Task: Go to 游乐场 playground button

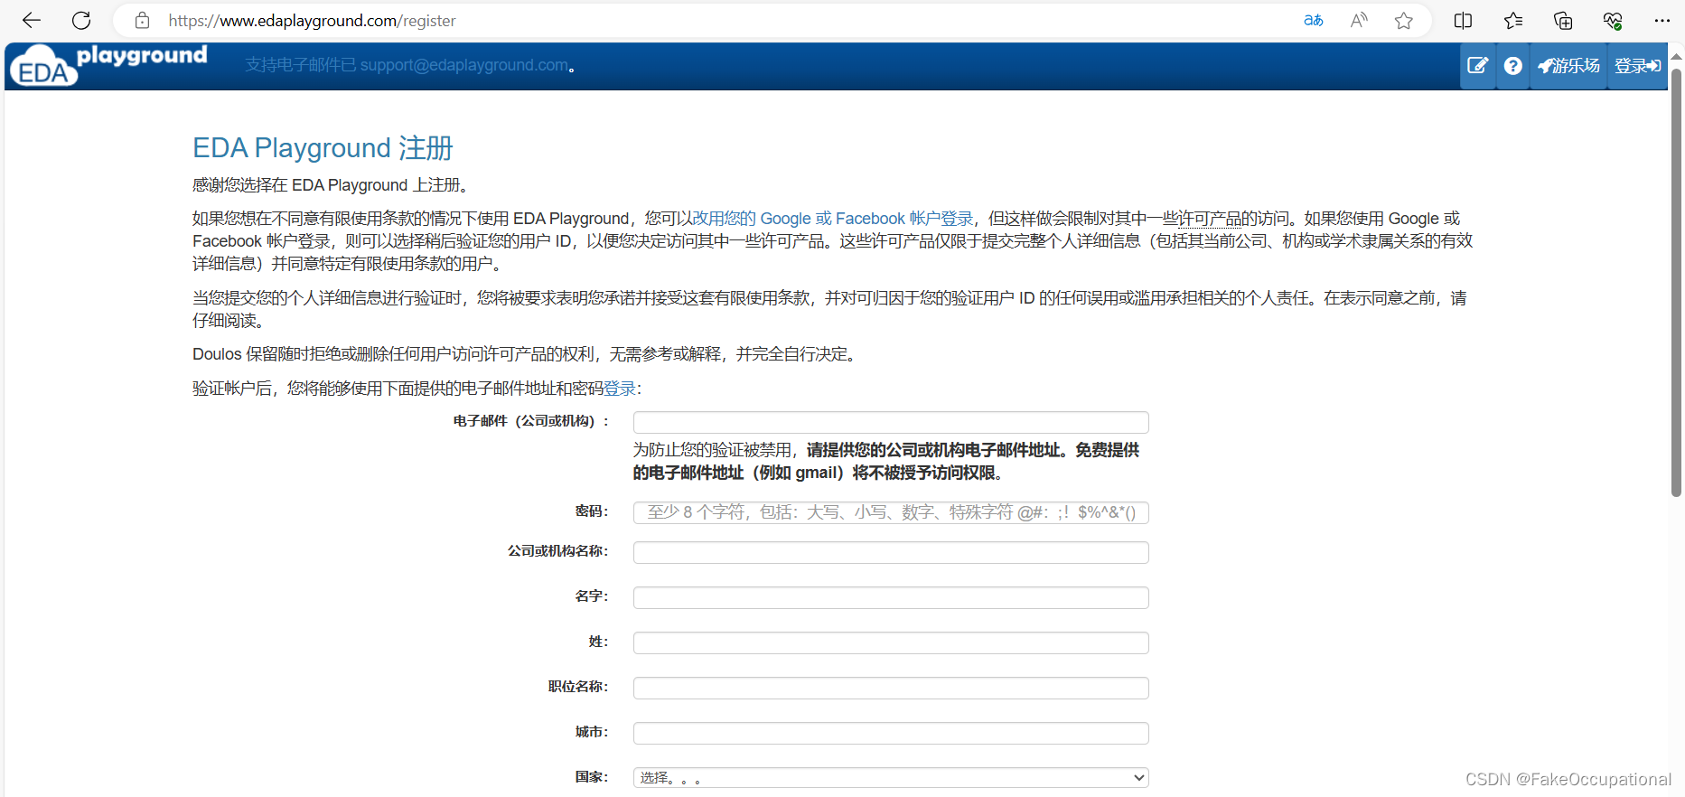Action: [1568, 66]
